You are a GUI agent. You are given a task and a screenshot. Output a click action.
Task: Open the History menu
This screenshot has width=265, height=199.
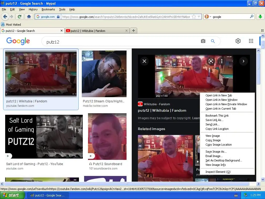click(33, 9)
